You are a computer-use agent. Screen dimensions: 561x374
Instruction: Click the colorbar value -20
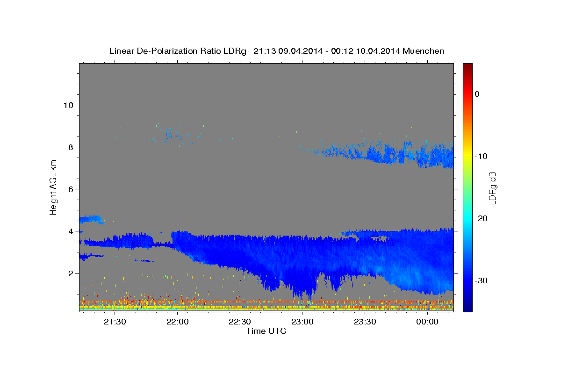(481, 218)
